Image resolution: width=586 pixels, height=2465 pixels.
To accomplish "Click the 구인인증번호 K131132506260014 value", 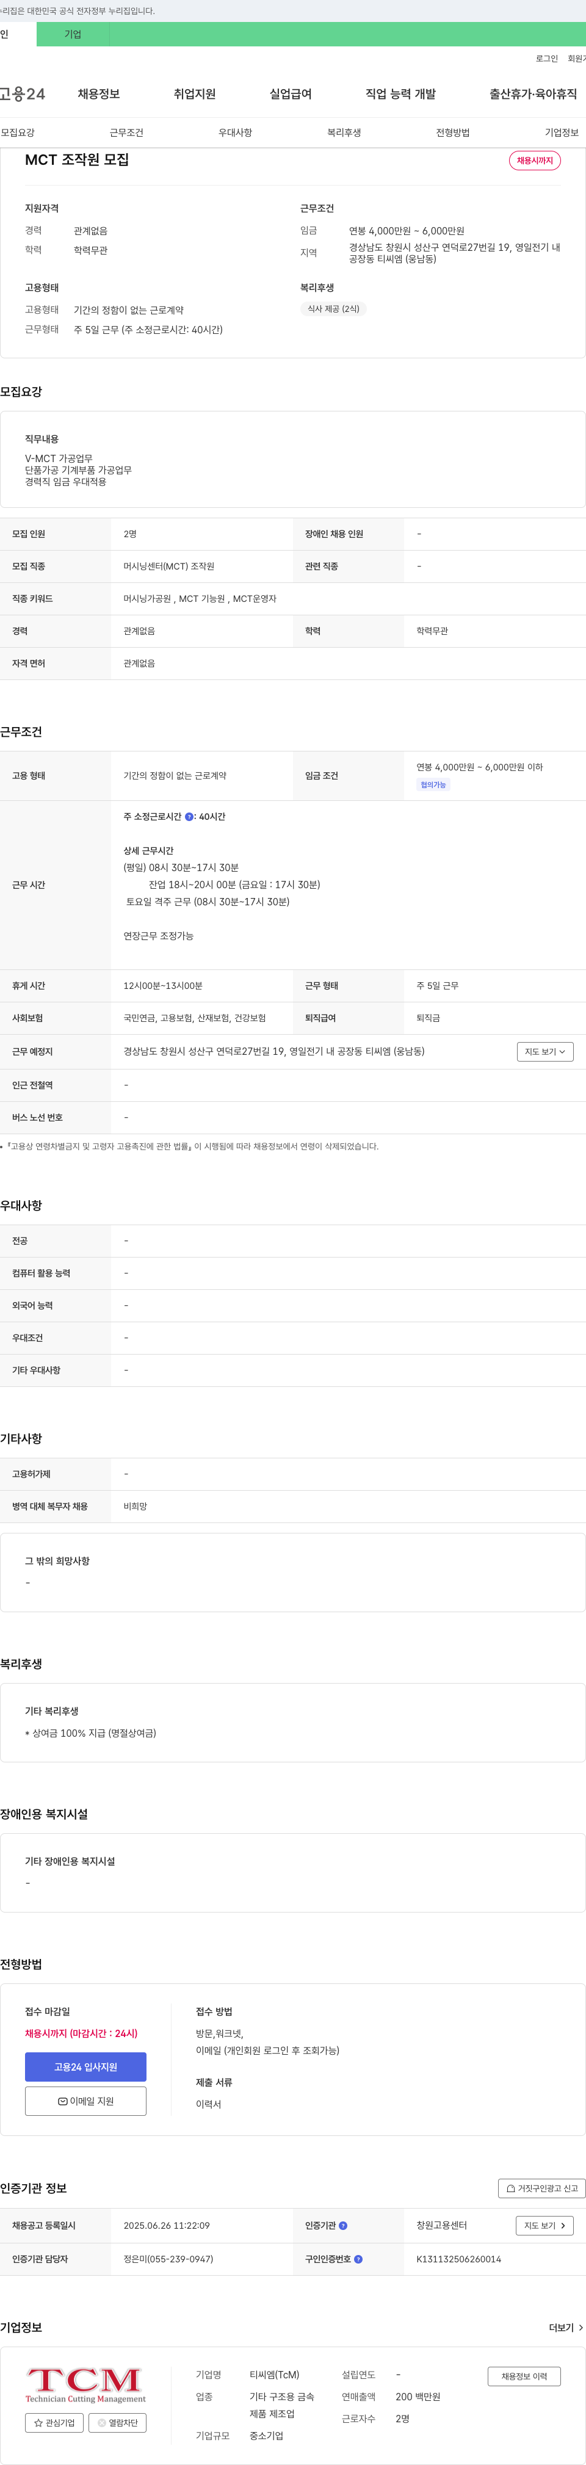I will click(x=458, y=2258).
